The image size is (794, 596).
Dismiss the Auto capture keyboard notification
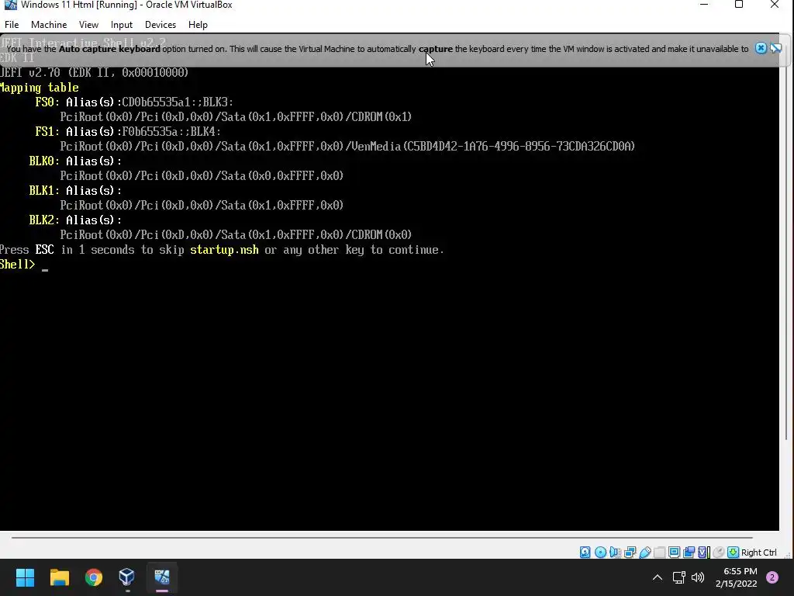(x=761, y=48)
